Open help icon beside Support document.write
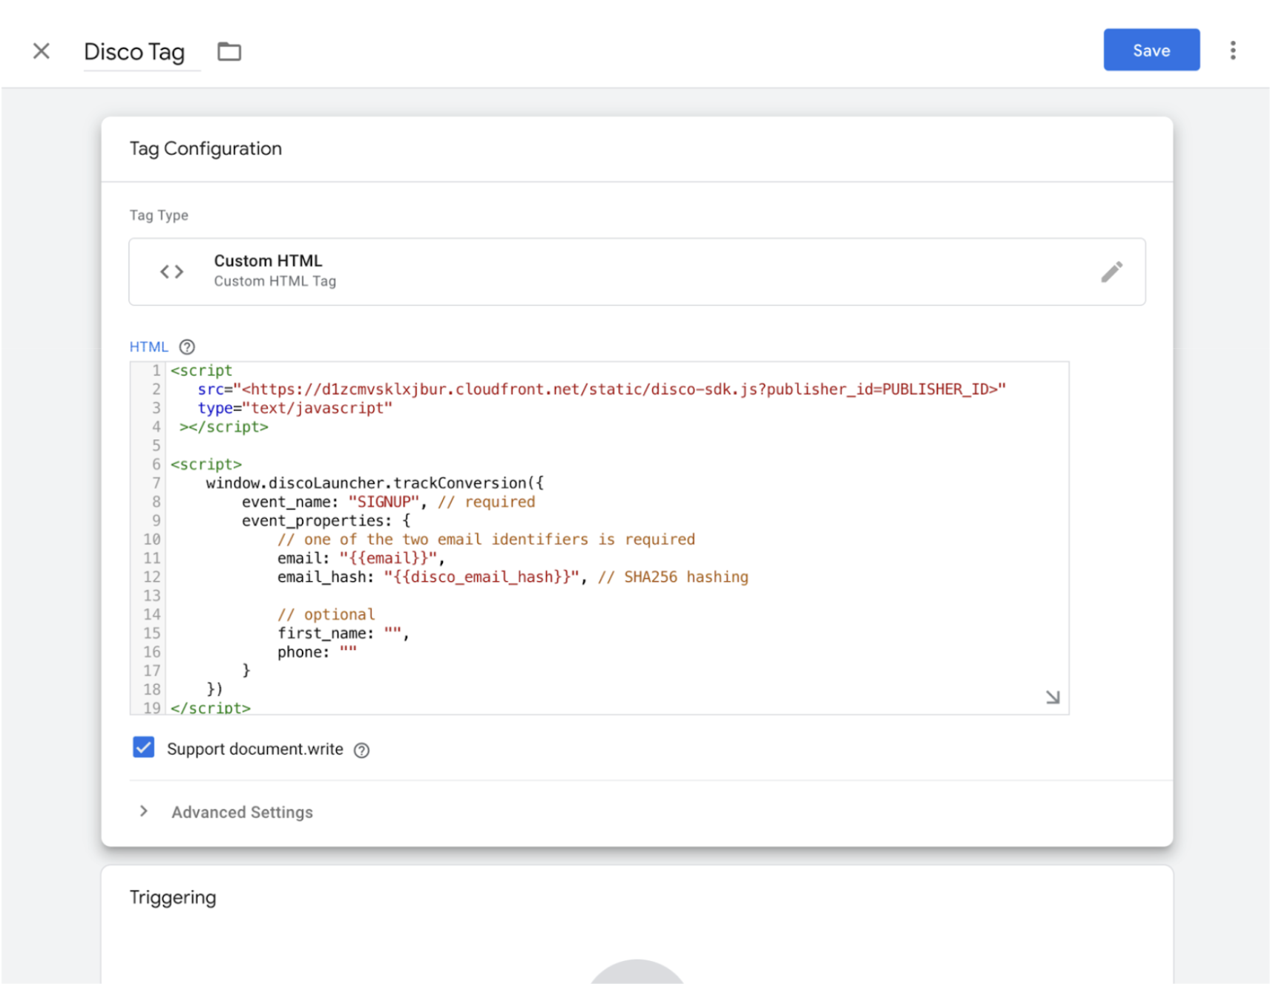 pos(361,750)
